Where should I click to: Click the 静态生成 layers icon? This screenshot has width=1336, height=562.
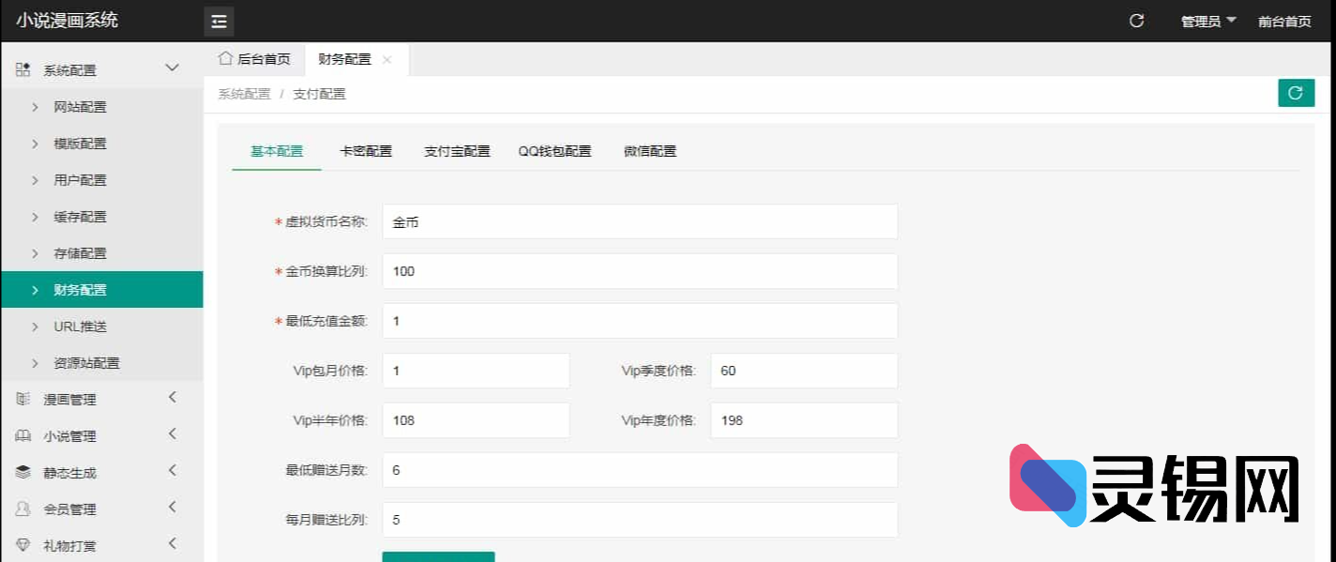(23, 473)
